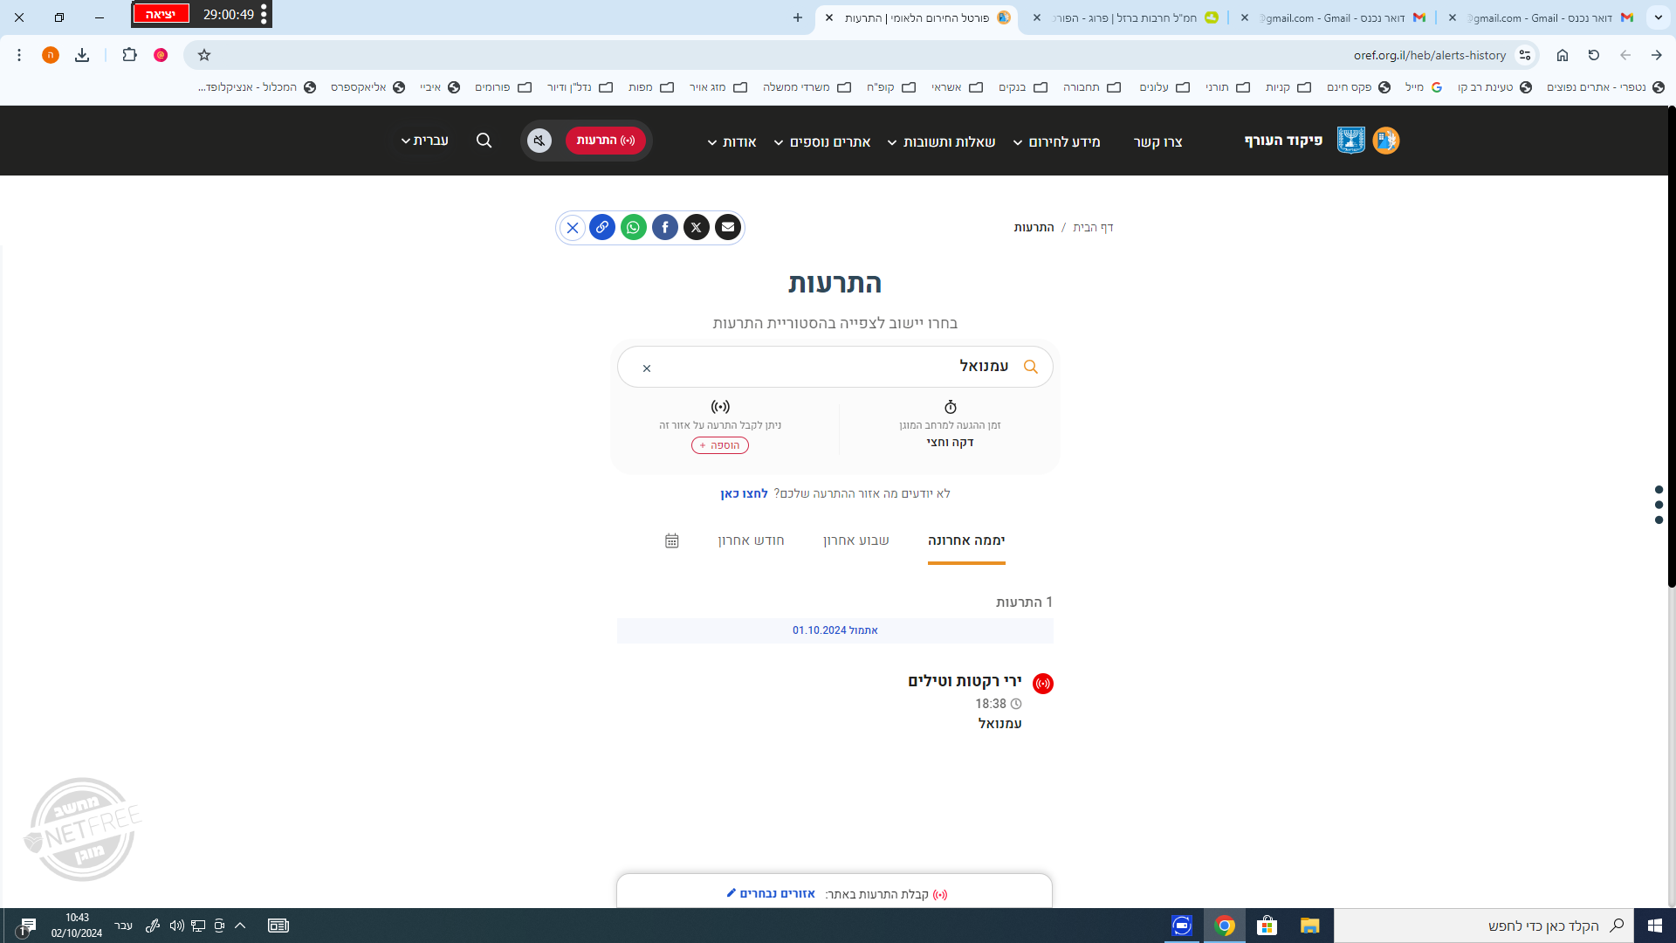Share page on Facebook

coord(665,228)
